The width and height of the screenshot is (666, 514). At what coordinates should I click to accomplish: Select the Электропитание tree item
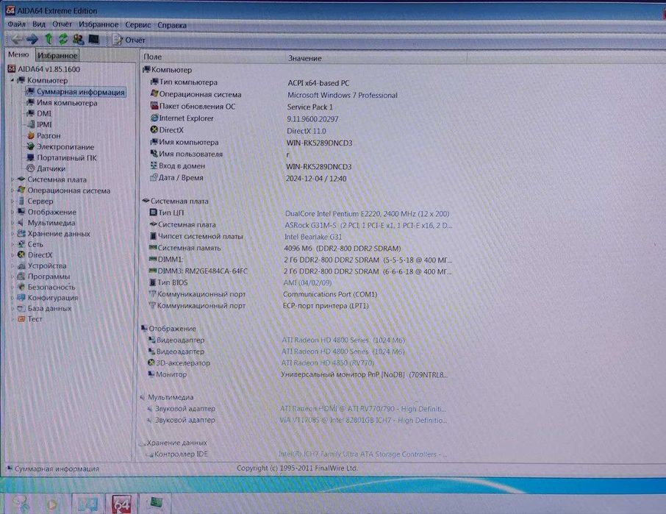tap(60, 146)
